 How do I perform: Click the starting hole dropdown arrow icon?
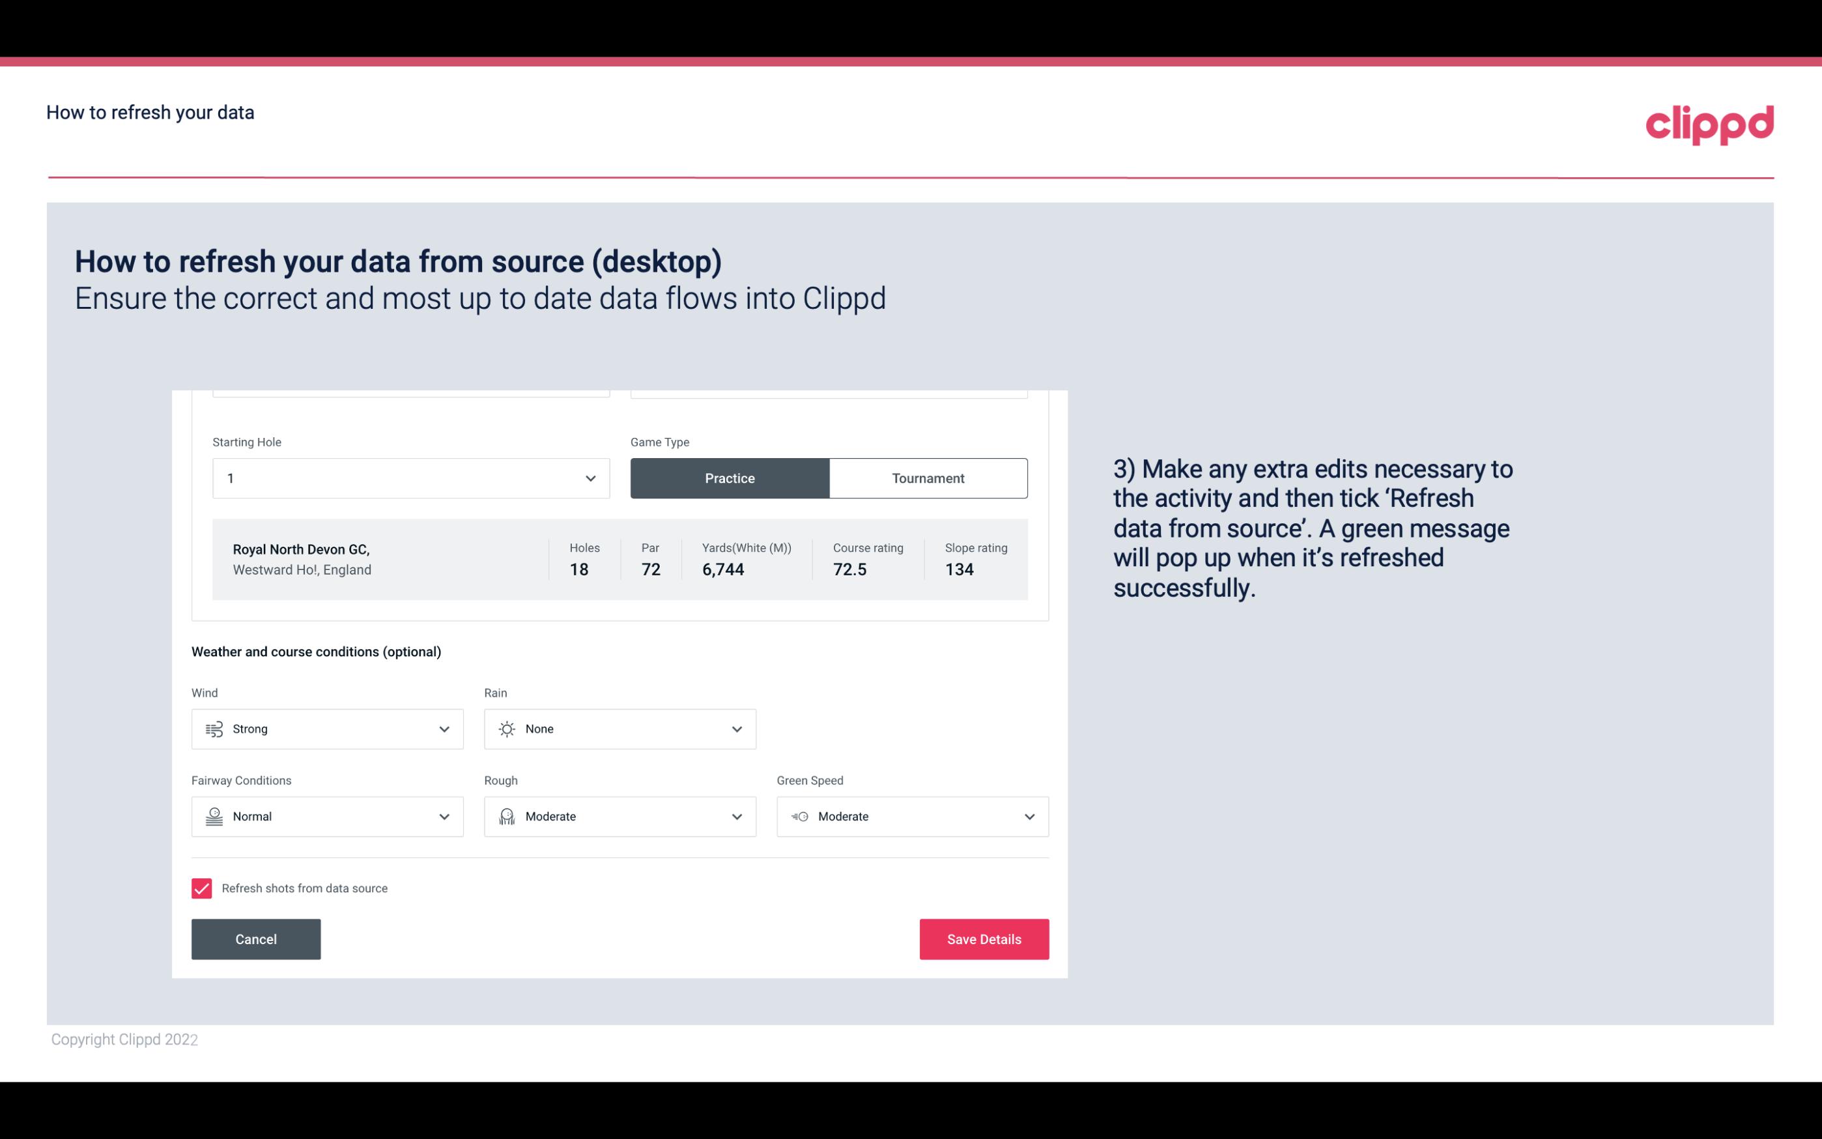(590, 478)
